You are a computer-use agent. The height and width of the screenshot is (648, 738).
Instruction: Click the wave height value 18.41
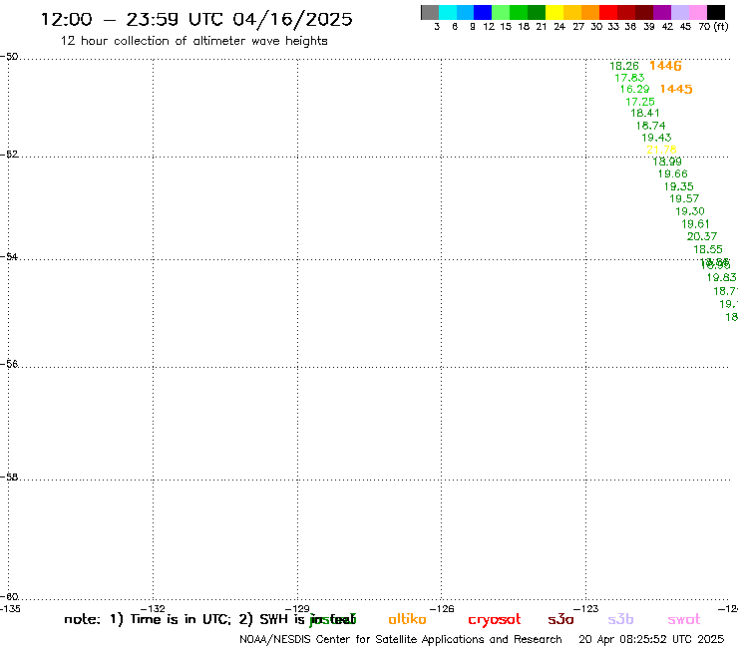pos(645,113)
